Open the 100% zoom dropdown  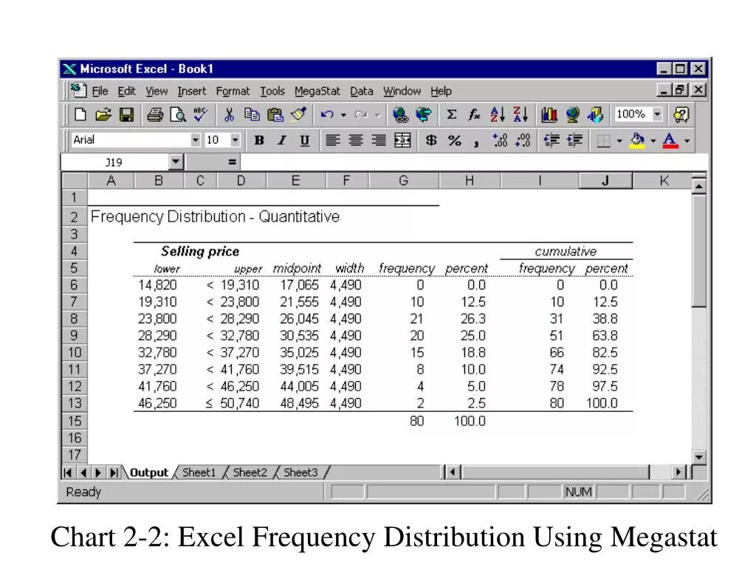pos(657,114)
